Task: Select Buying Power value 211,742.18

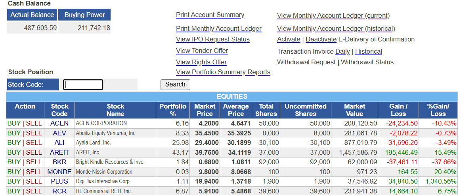Action: tap(94, 28)
